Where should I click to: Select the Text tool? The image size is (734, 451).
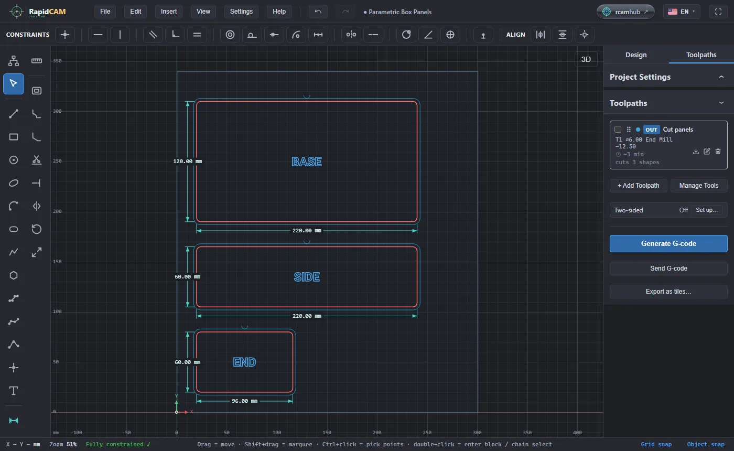pos(14,391)
